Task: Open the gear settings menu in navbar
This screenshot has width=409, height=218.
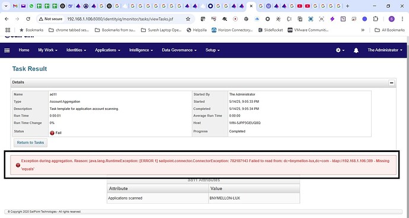Action: (x=340, y=50)
